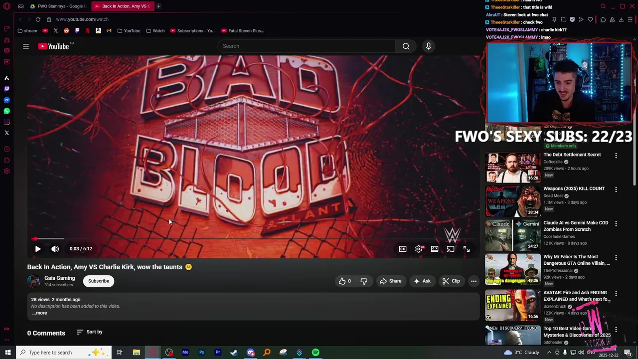
Task: Open Steam from the Windows taskbar
Action: [234, 353]
